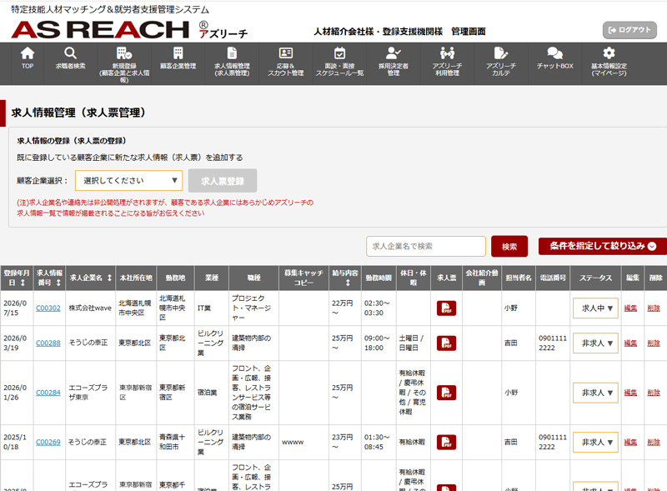Open アズリーチ利用管理 people icon
This screenshot has height=491, width=667.
tap(447, 53)
